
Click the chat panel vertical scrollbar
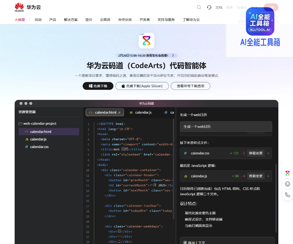click(x=276, y=198)
